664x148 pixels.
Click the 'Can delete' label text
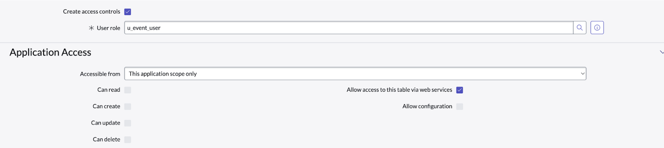[107, 139]
